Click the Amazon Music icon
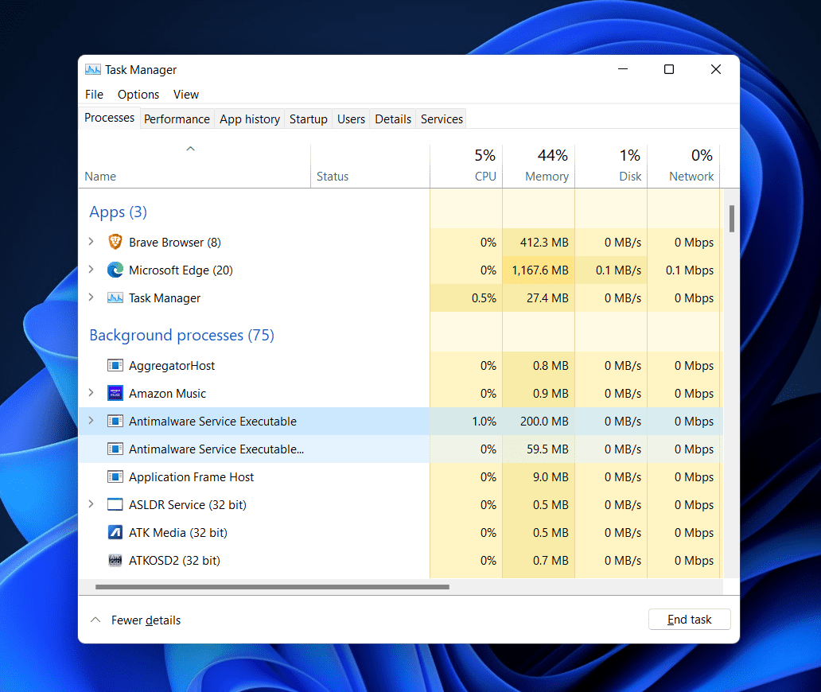 coord(115,393)
